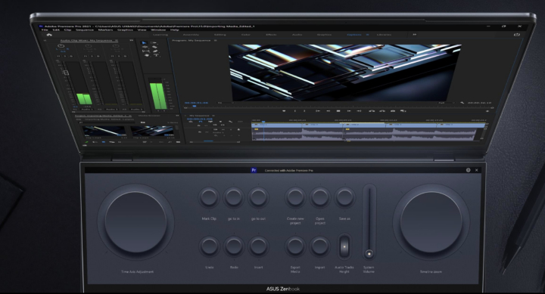Mute the Audio 3 mixer track
This screenshot has width=545, height=294.
pyautogui.click(x=112, y=56)
